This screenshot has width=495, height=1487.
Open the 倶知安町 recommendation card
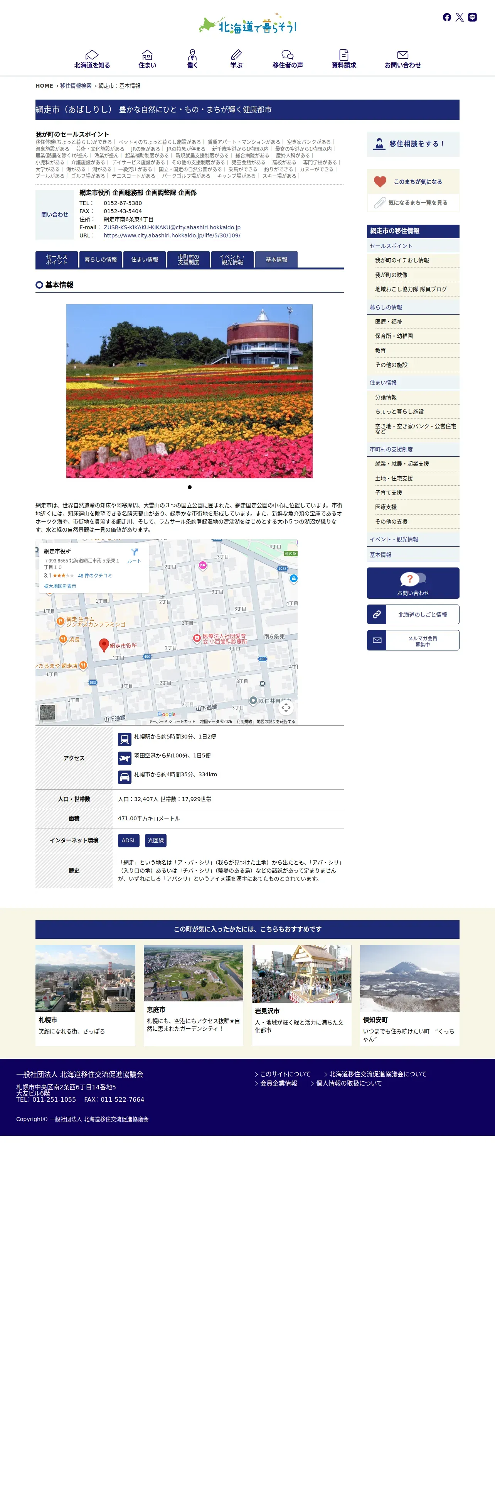[410, 994]
